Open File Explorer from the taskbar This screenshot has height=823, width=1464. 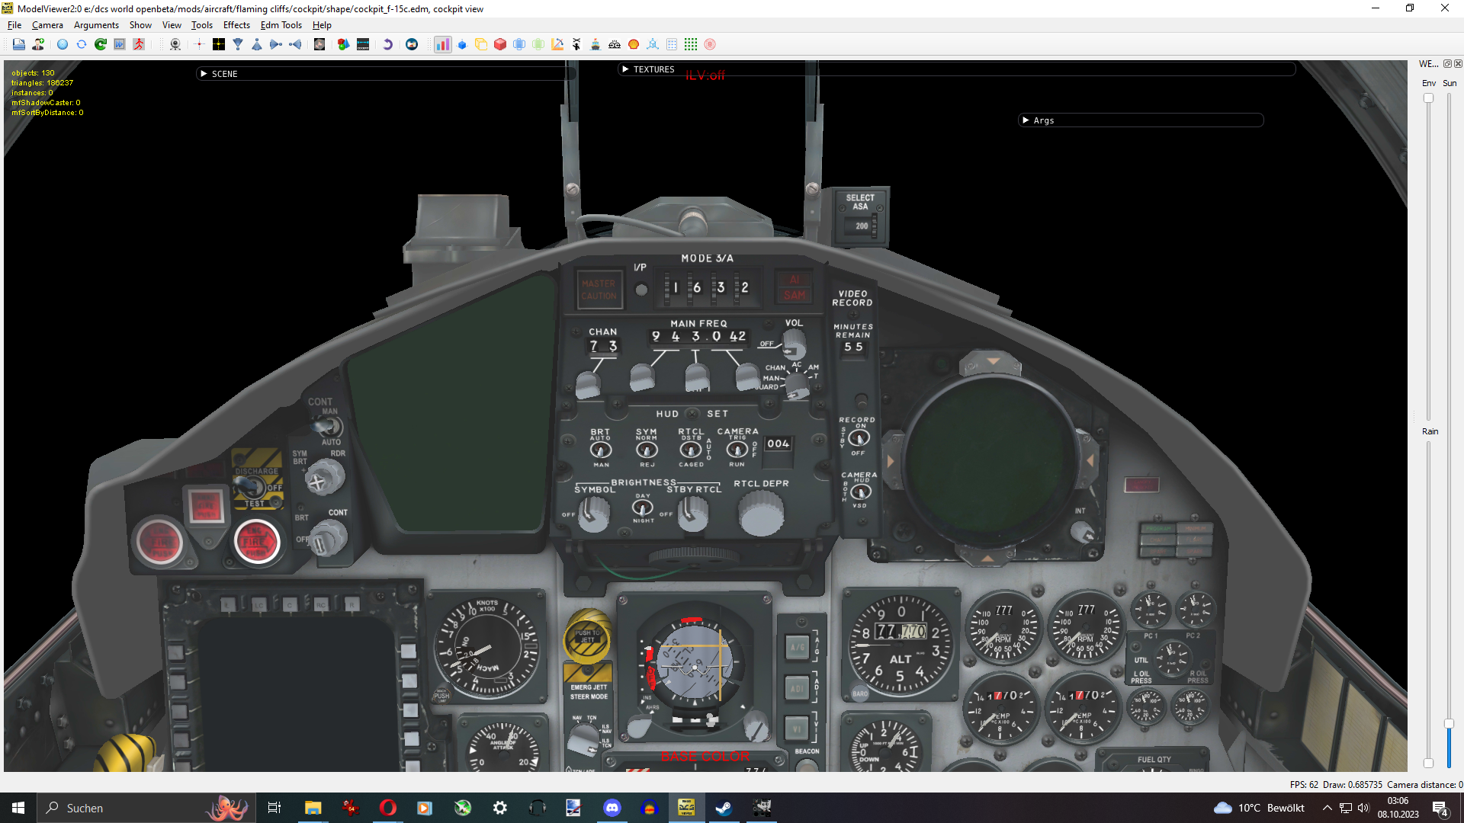pyautogui.click(x=313, y=808)
